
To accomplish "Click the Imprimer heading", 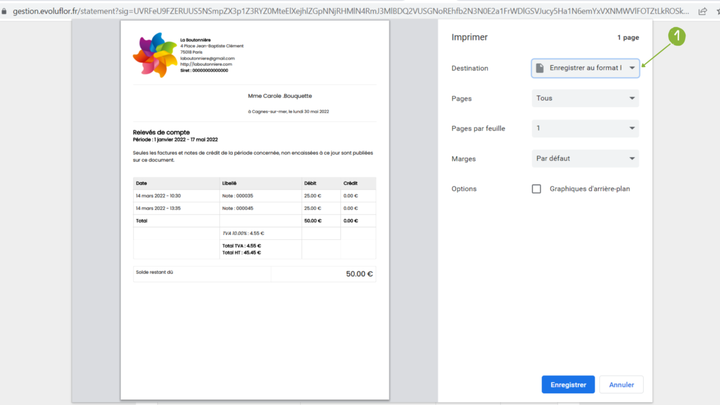I will (x=470, y=37).
